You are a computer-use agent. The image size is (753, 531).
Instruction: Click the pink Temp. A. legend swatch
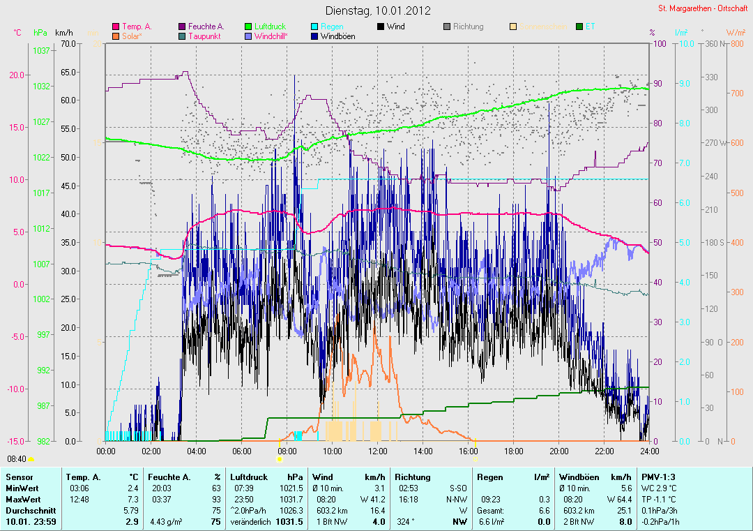coord(116,27)
